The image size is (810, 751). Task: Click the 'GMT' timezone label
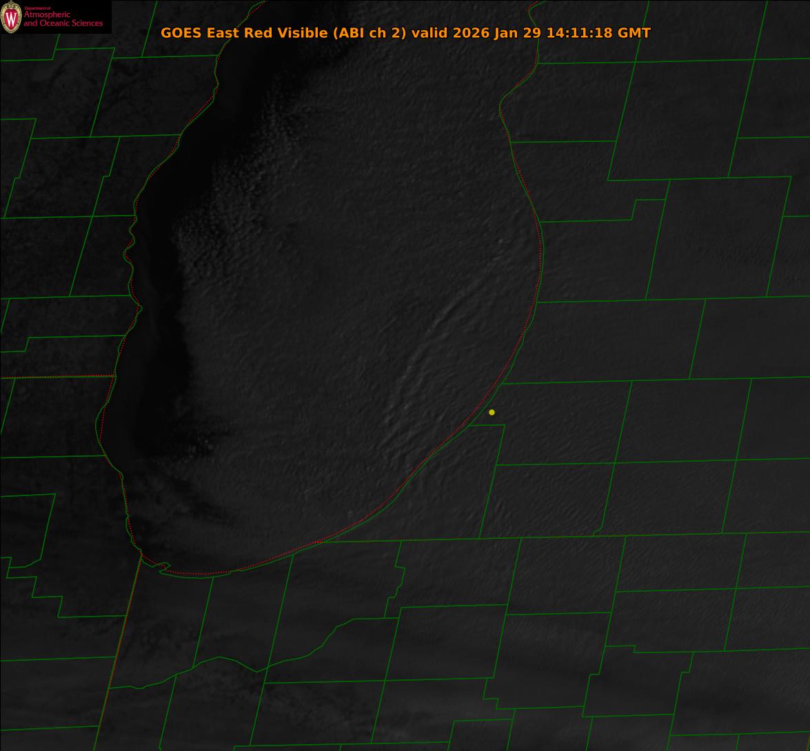tap(634, 32)
